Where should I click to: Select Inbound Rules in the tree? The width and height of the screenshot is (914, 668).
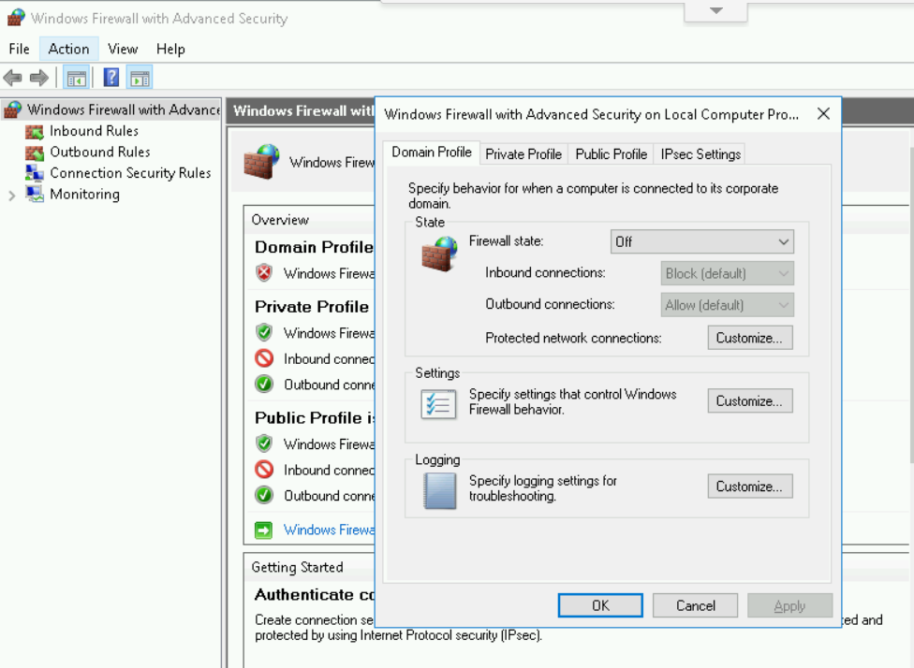[x=94, y=131]
